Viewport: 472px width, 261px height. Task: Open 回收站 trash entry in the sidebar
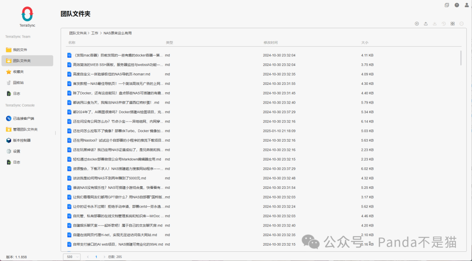click(28, 83)
